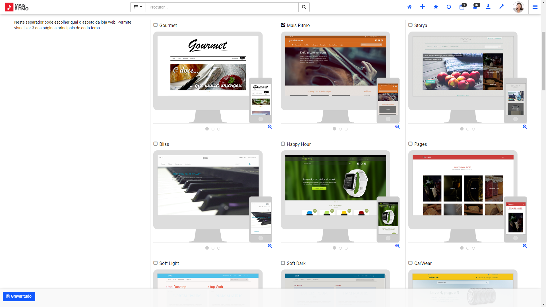Click the search magnifier button
The width and height of the screenshot is (546, 307).
click(304, 7)
